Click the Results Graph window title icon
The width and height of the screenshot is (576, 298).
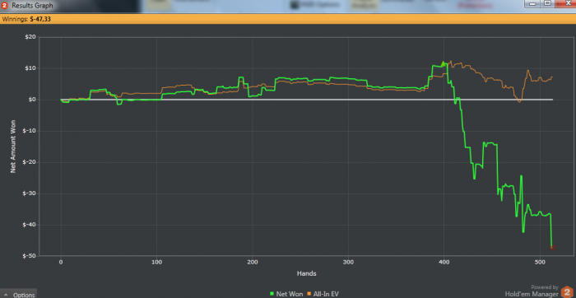click(x=5, y=6)
